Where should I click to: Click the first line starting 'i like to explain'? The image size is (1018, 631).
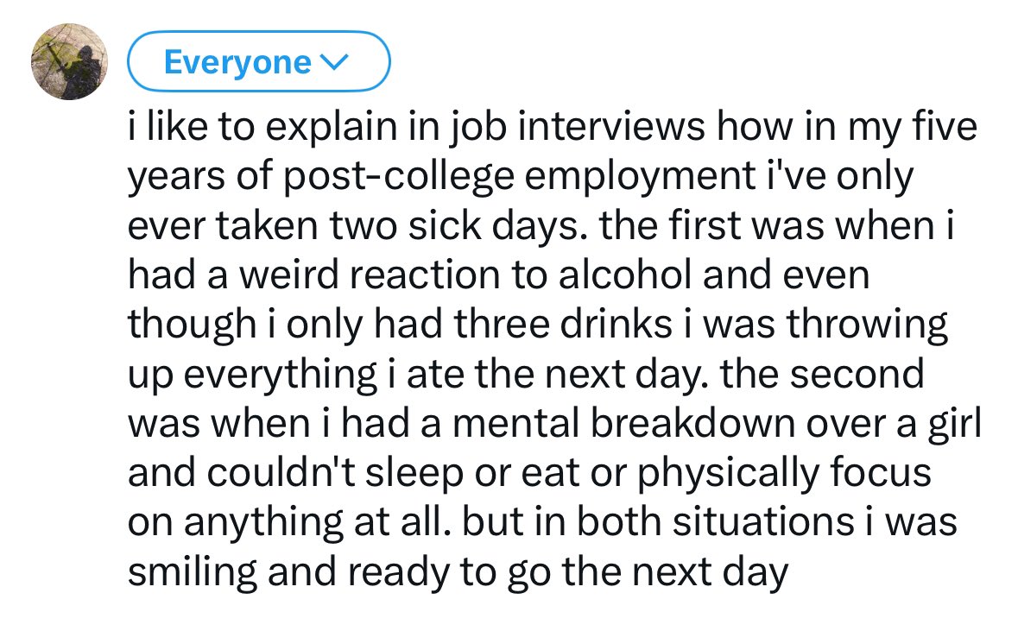[x=553, y=128]
